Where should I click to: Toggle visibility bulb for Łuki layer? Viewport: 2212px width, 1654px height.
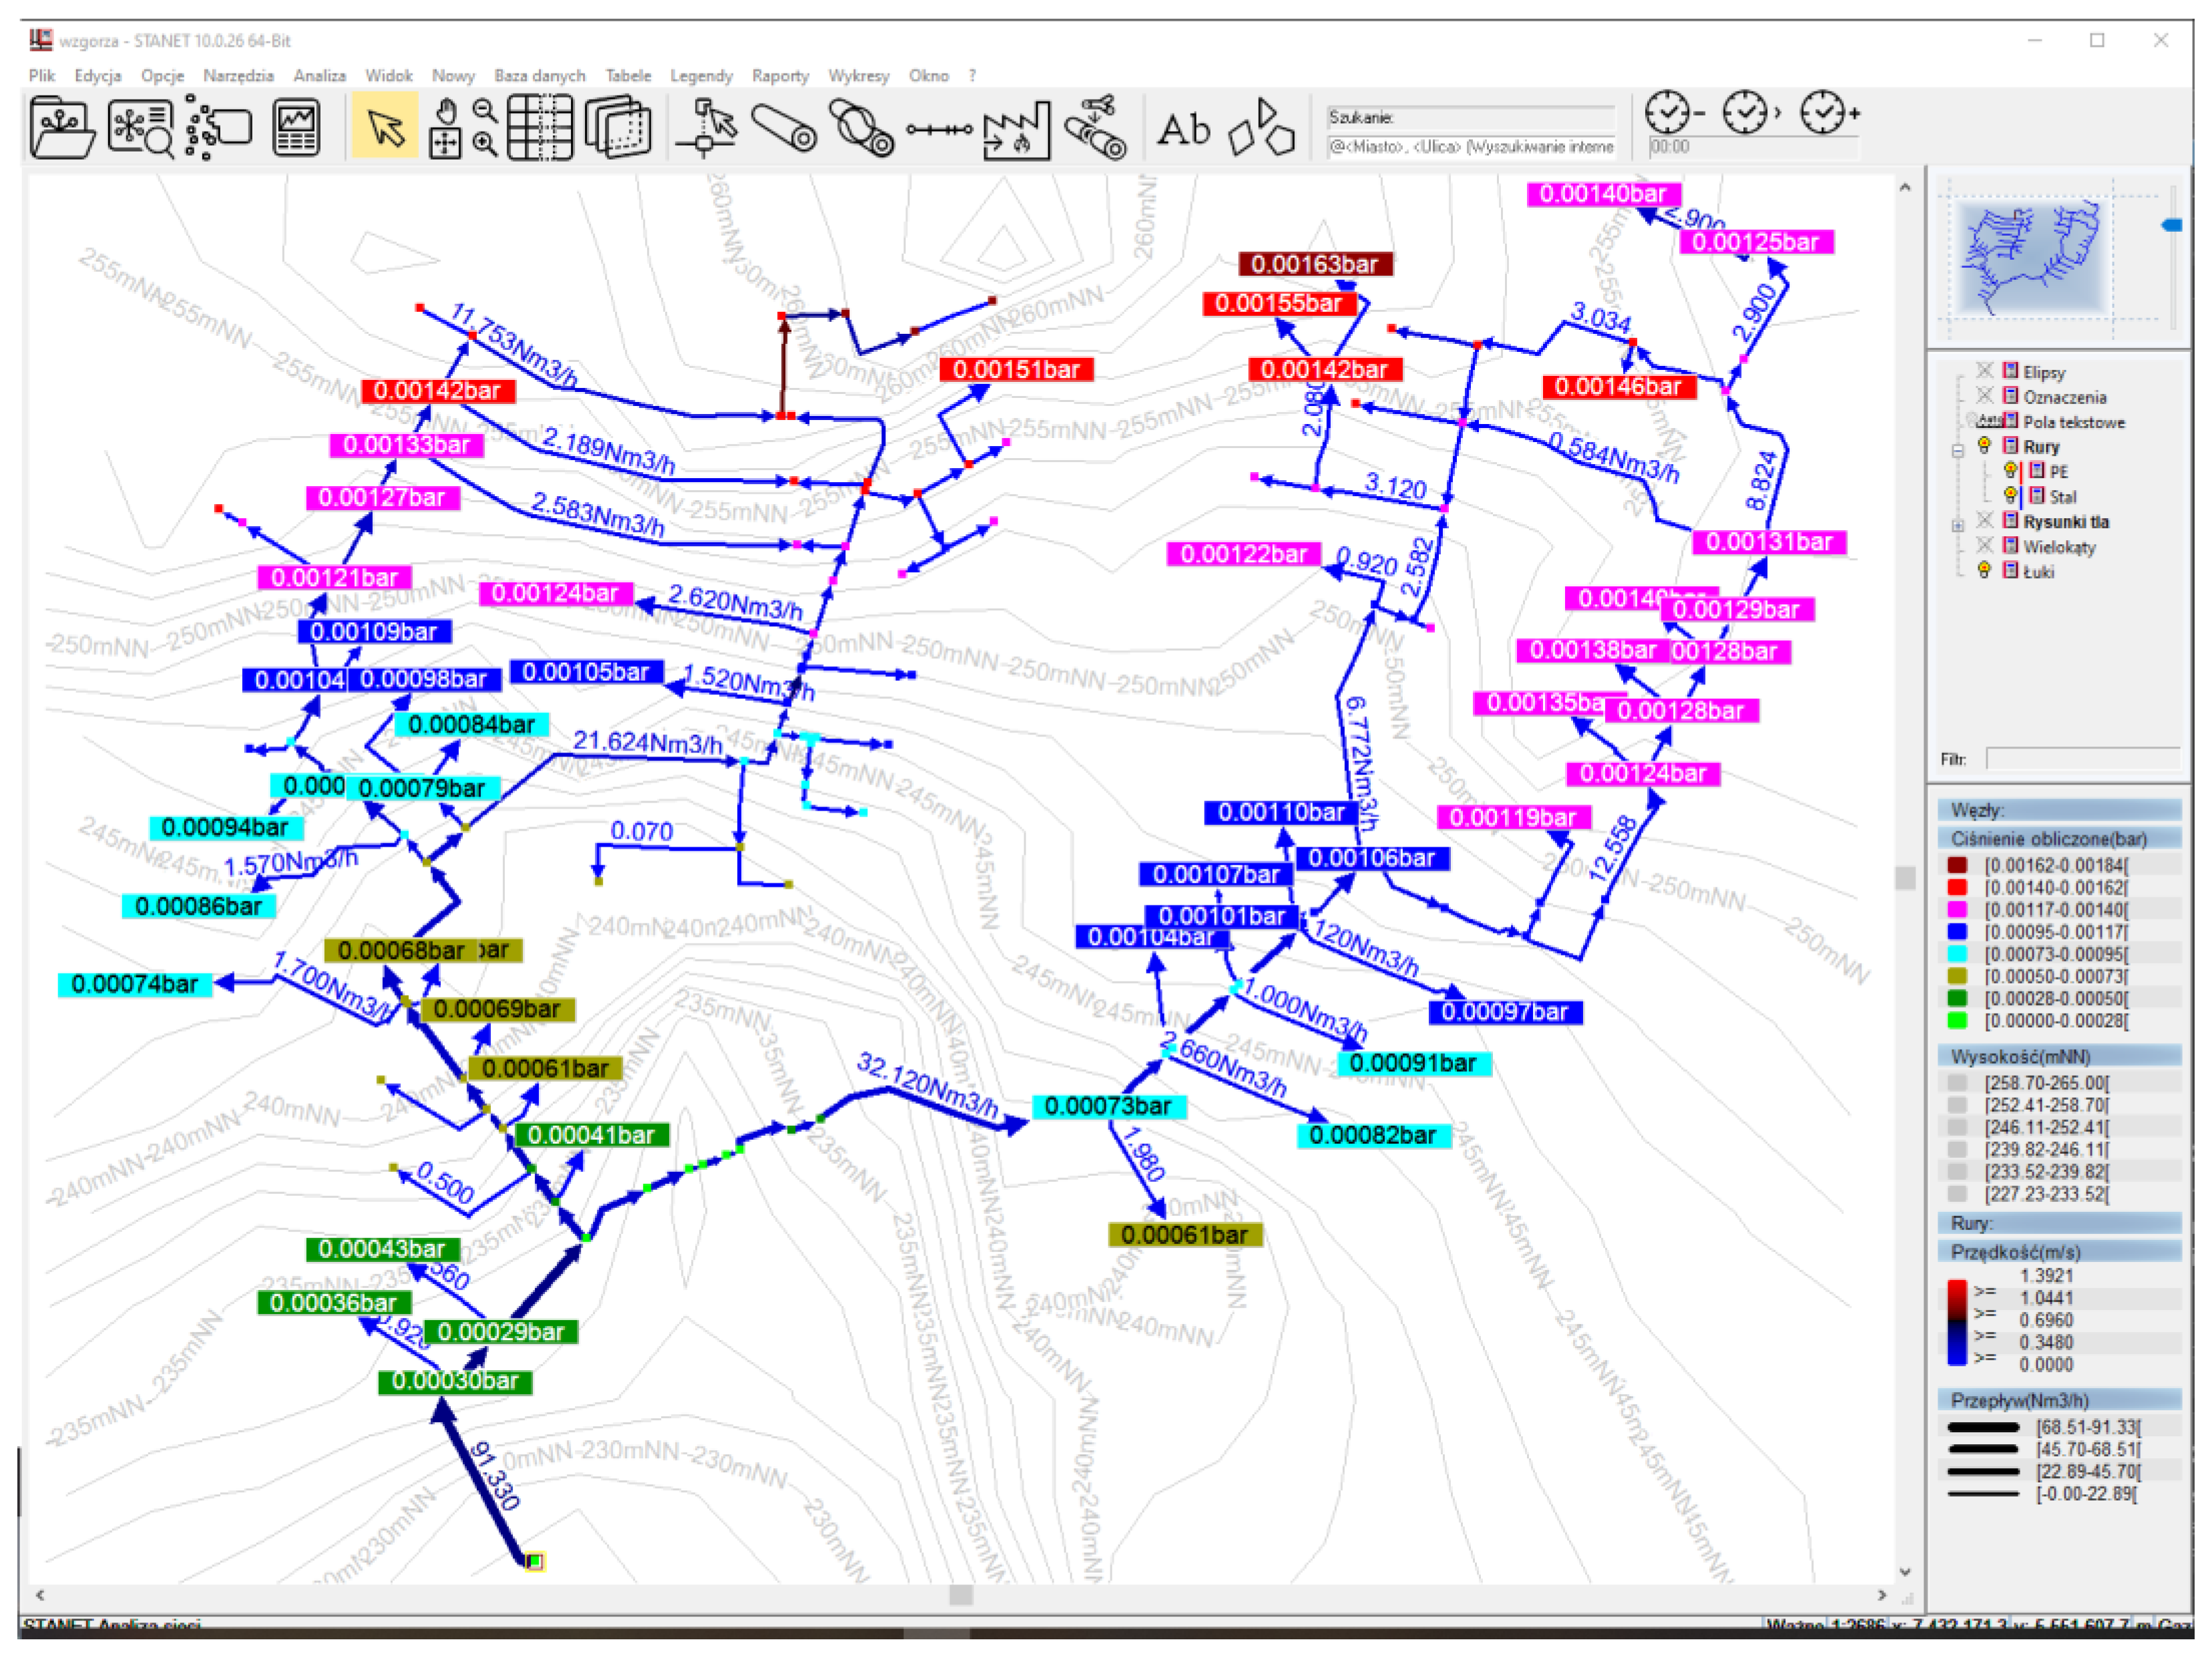tap(1984, 570)
